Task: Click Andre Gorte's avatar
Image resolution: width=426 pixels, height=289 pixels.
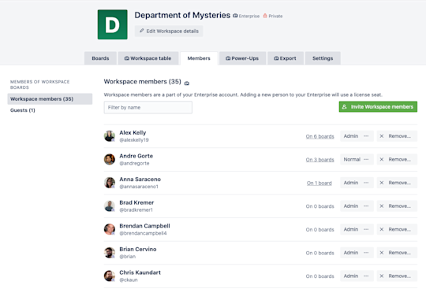Action: pyautogui.click(x=110, y=159)
